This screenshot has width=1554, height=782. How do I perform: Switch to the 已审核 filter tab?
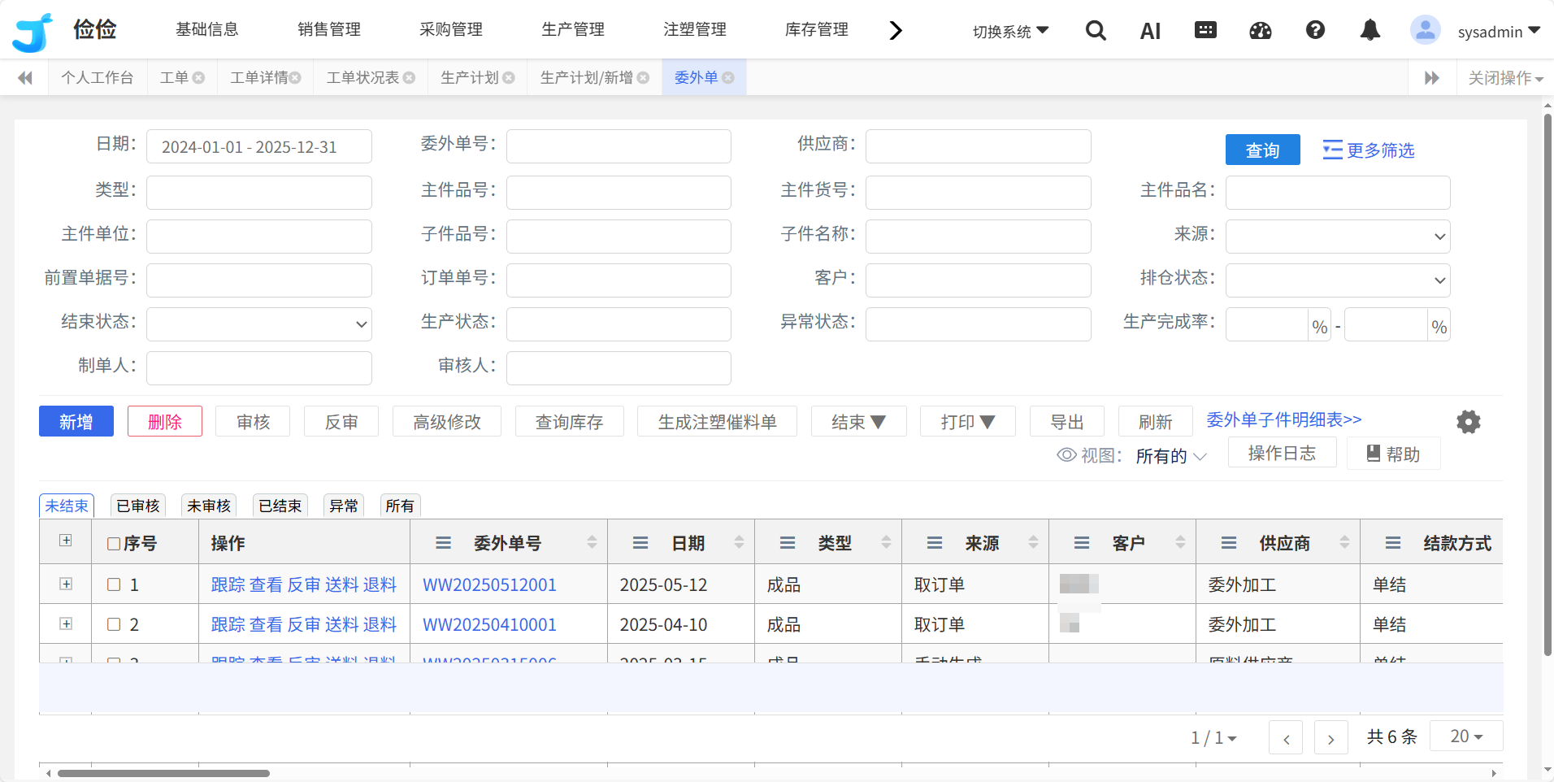point(137,506)
